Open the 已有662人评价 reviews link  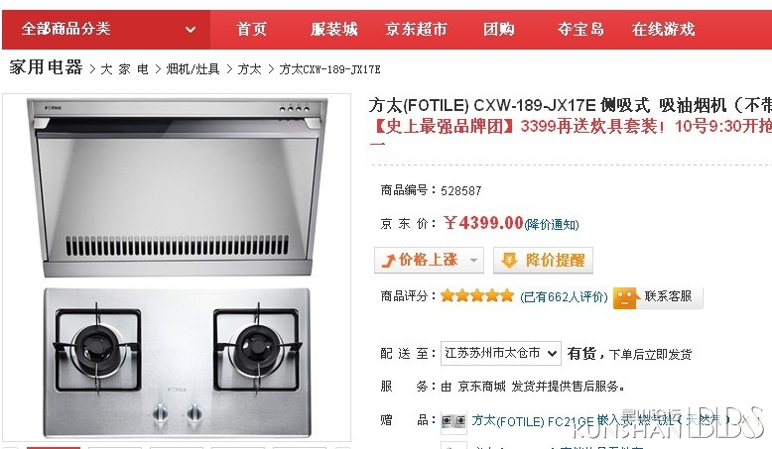pyautogui.click(x=564, y=296)
